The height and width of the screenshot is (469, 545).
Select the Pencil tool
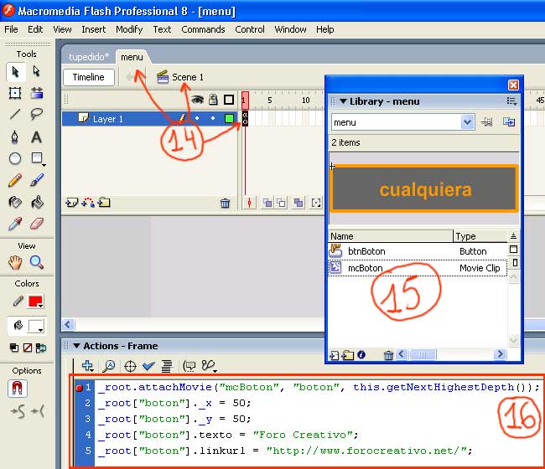[x=15, y=180]
